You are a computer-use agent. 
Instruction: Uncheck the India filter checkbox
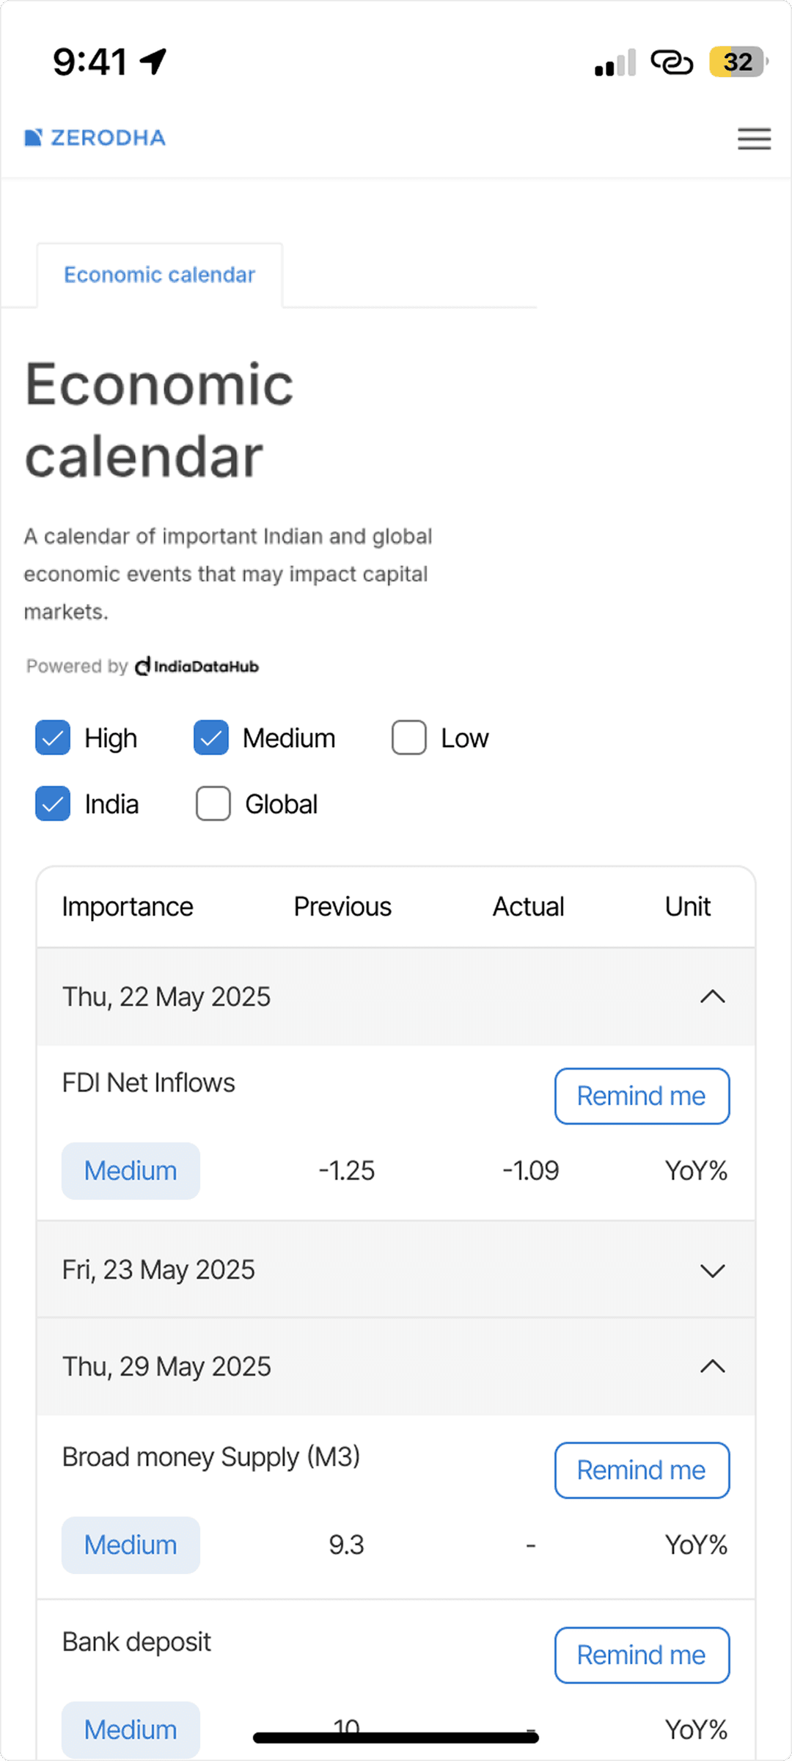(53, 803)
